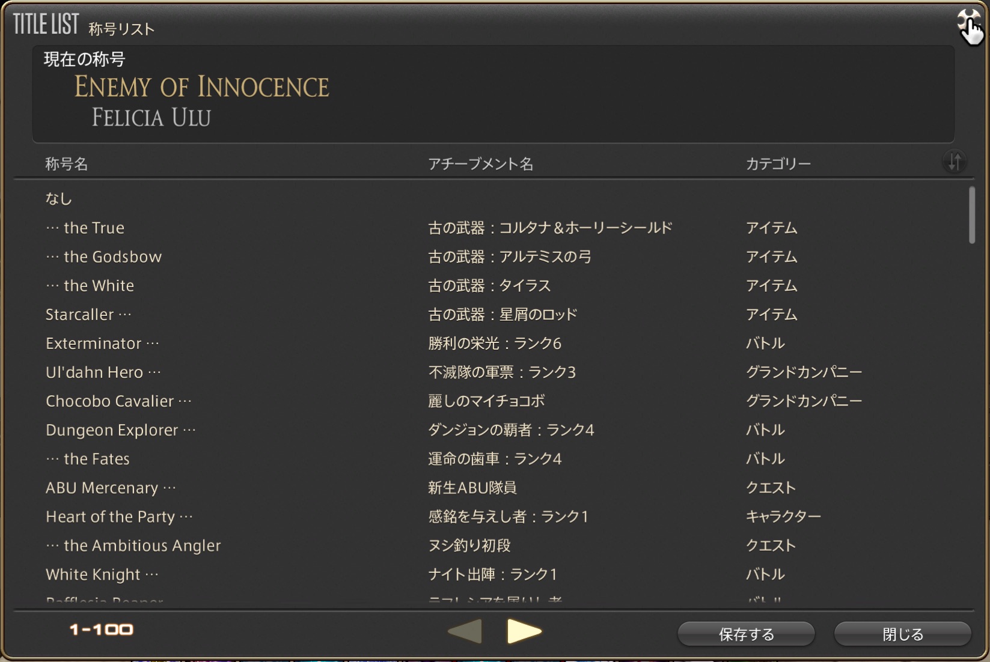Click the title list vertical scrollbar
The height and width of the screenshot is (662, 990).
972,215
